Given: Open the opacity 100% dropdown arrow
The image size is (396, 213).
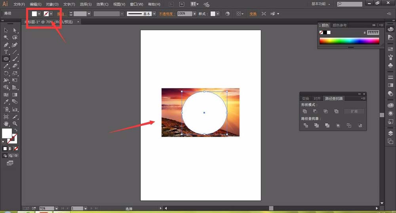Looking at the screenshot, I should click(x=194, y=14).
